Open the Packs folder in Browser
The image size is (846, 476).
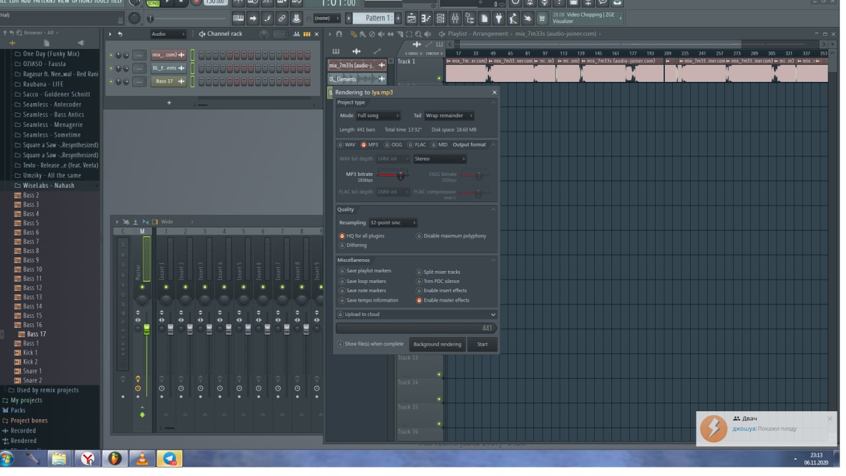coord(18,410)
